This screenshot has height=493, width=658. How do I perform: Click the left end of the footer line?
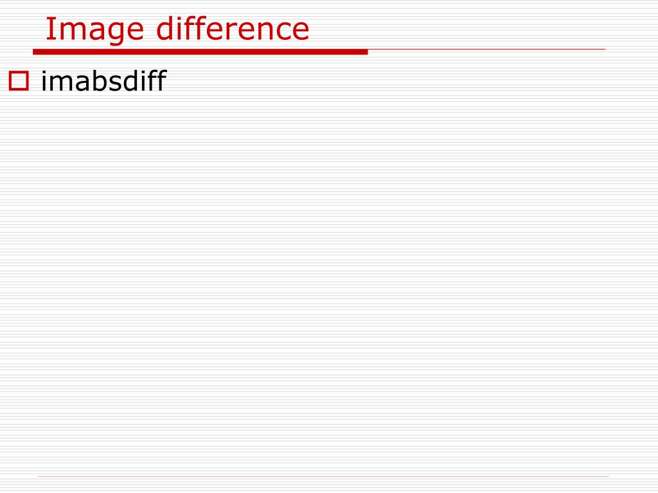[x=40, y=477]
